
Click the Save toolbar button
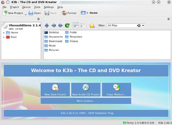(x=50, y=13)
